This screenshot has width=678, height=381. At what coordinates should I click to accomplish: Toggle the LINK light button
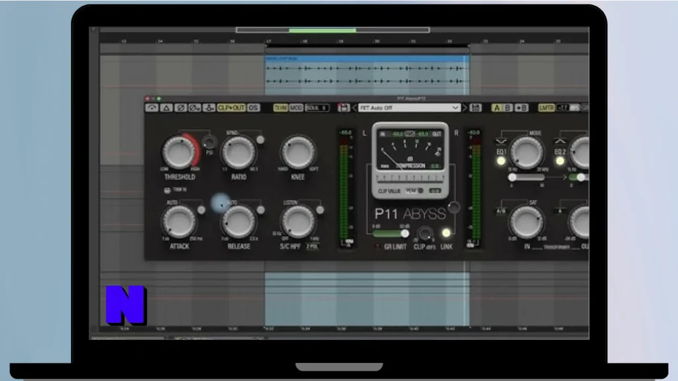446,233
